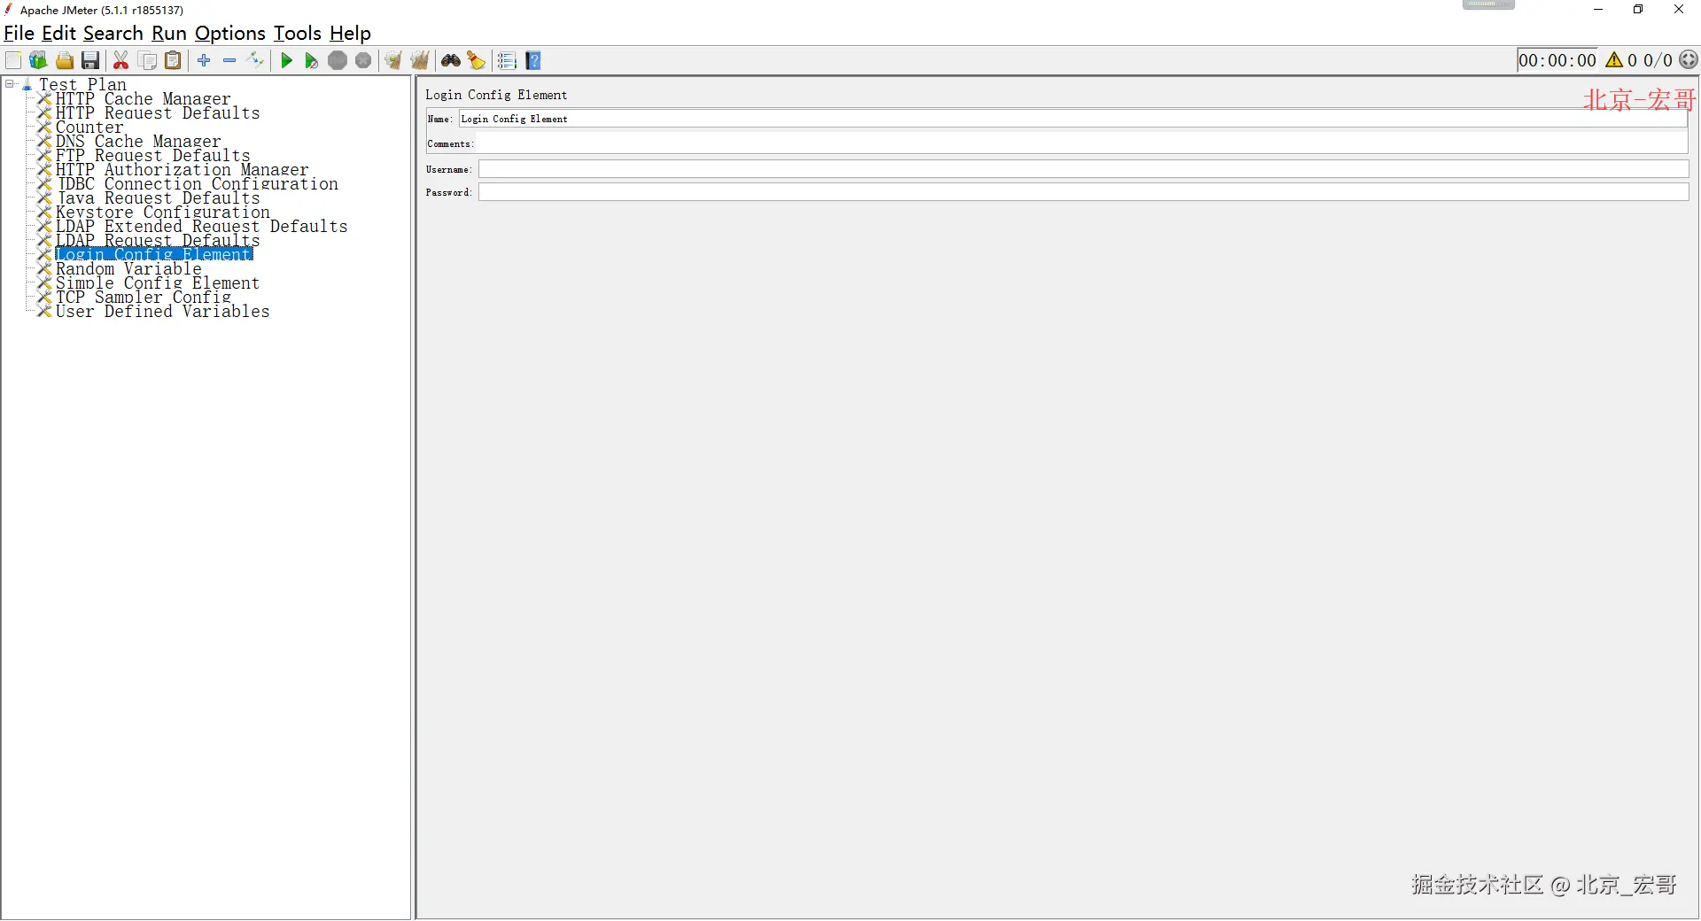Image resolution: width=1701 pixels, height=921 pixels.
Task: Expand all nodes with plus icon
Action: [204, 60]
